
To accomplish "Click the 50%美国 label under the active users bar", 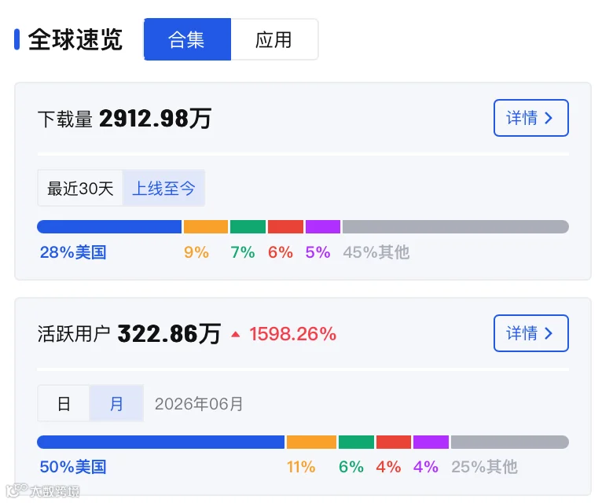I will [x=73, y=468].
